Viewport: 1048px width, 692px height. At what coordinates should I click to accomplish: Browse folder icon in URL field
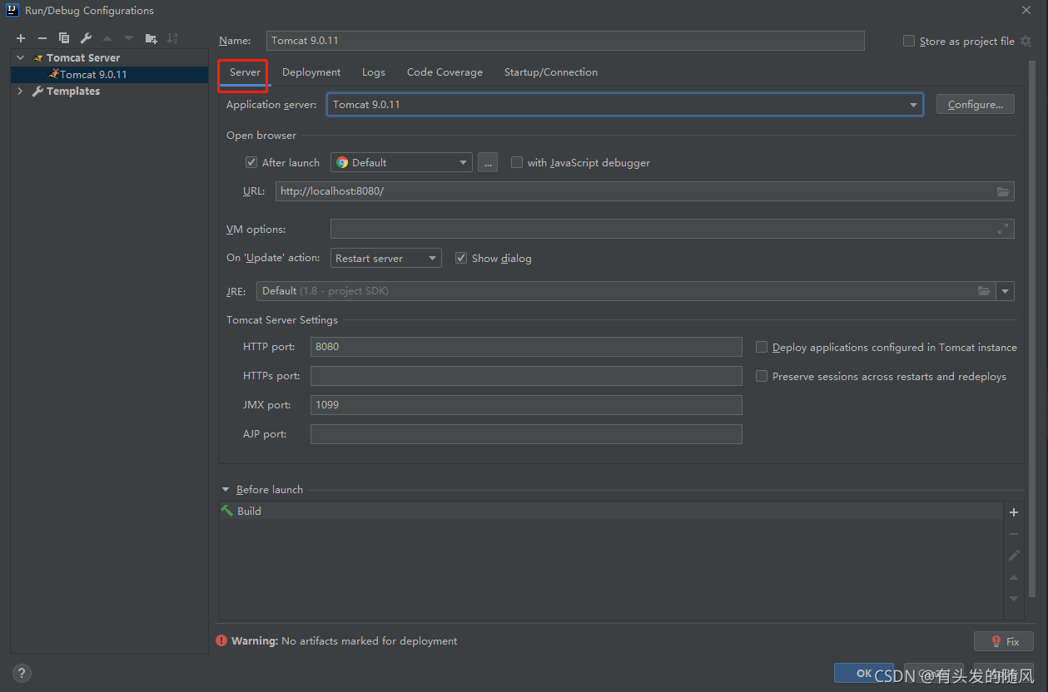(1003, 191)
